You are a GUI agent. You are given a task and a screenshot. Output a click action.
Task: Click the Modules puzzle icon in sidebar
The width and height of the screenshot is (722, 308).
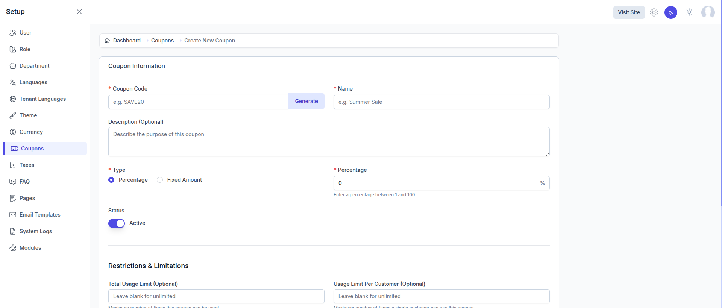13,248
